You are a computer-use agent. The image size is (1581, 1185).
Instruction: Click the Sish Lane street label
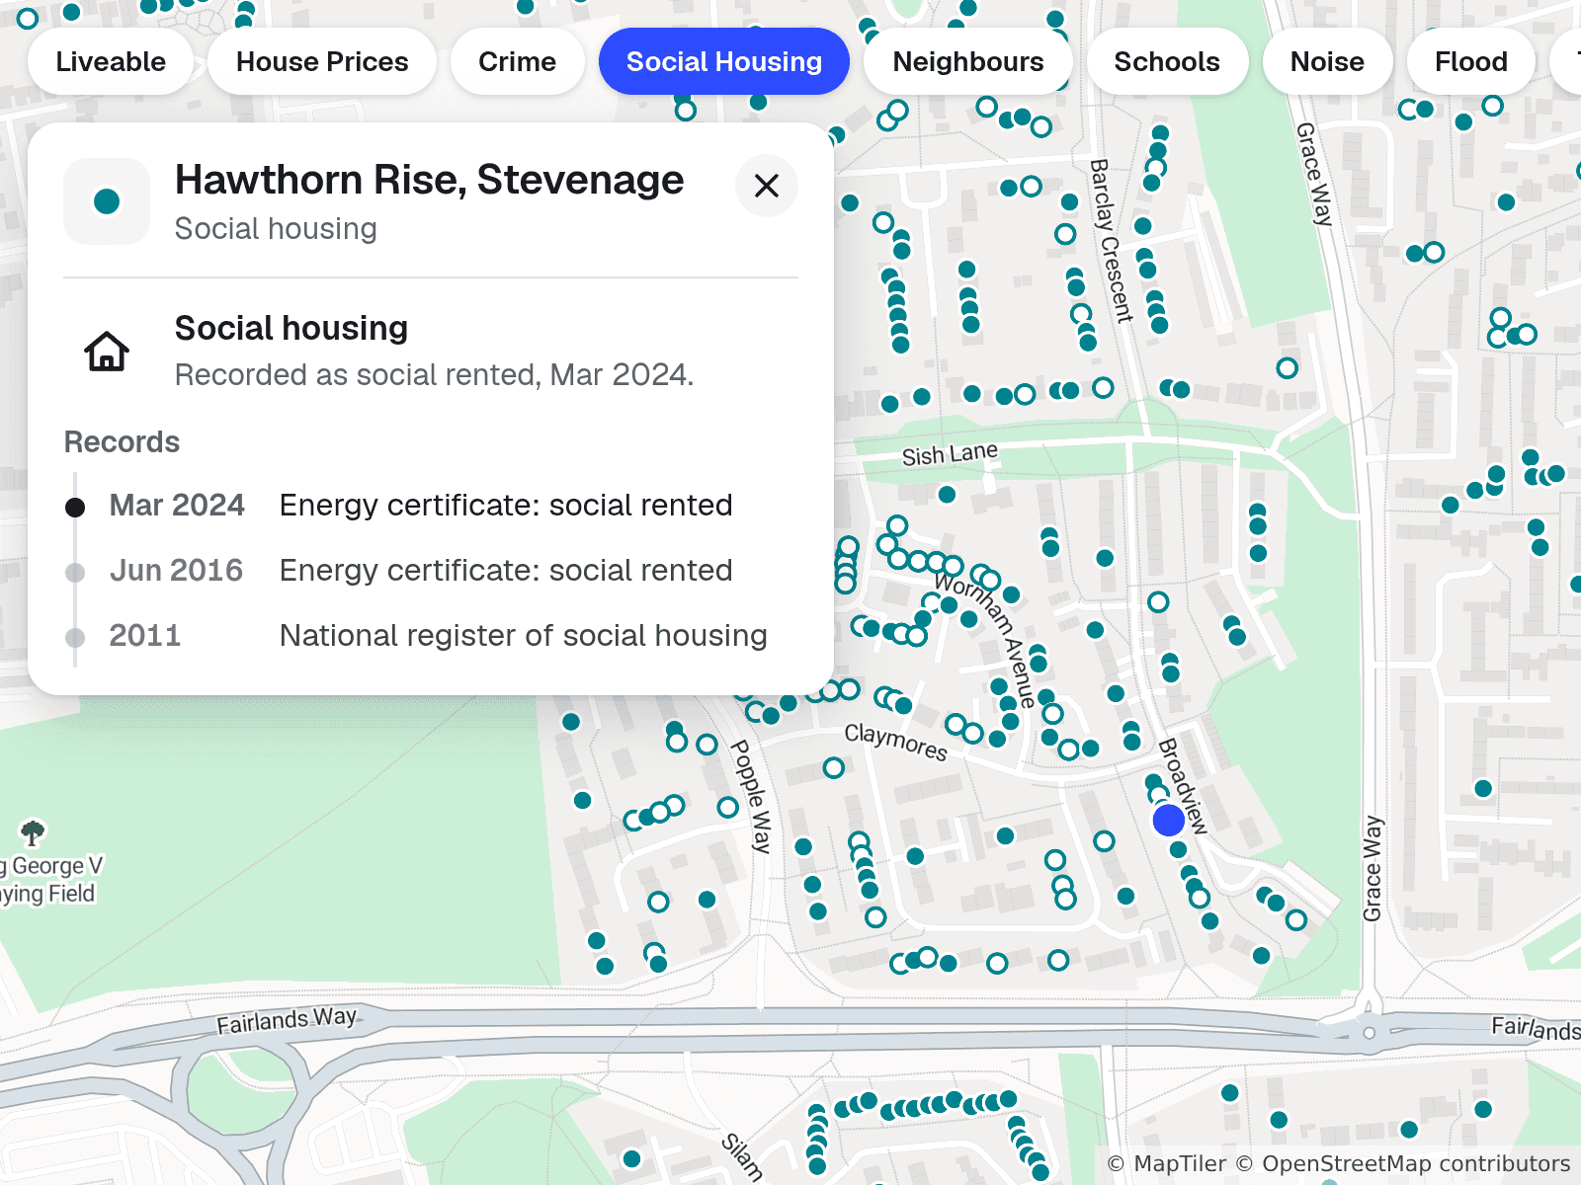[x=950, y=453]
